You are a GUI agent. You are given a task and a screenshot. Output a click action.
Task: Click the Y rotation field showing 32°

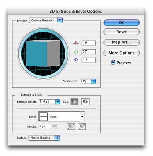[89, 51]
